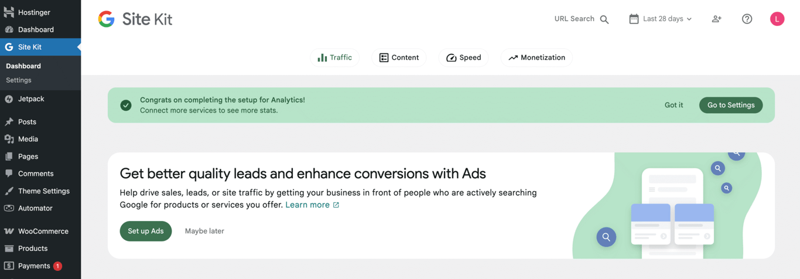Switch to the Speed tab
This screenshot has height=279, width=800.
(x=463, y=57)
